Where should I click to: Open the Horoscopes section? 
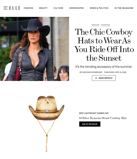(77, 8)
